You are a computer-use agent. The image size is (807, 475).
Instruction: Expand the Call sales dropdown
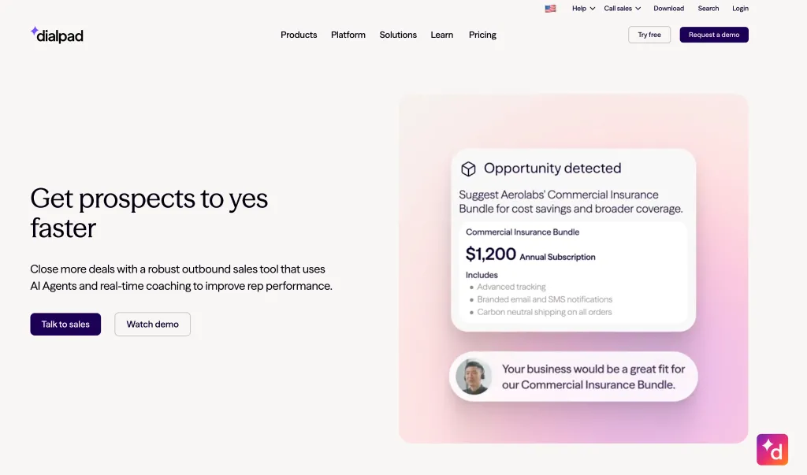(623, 8)
